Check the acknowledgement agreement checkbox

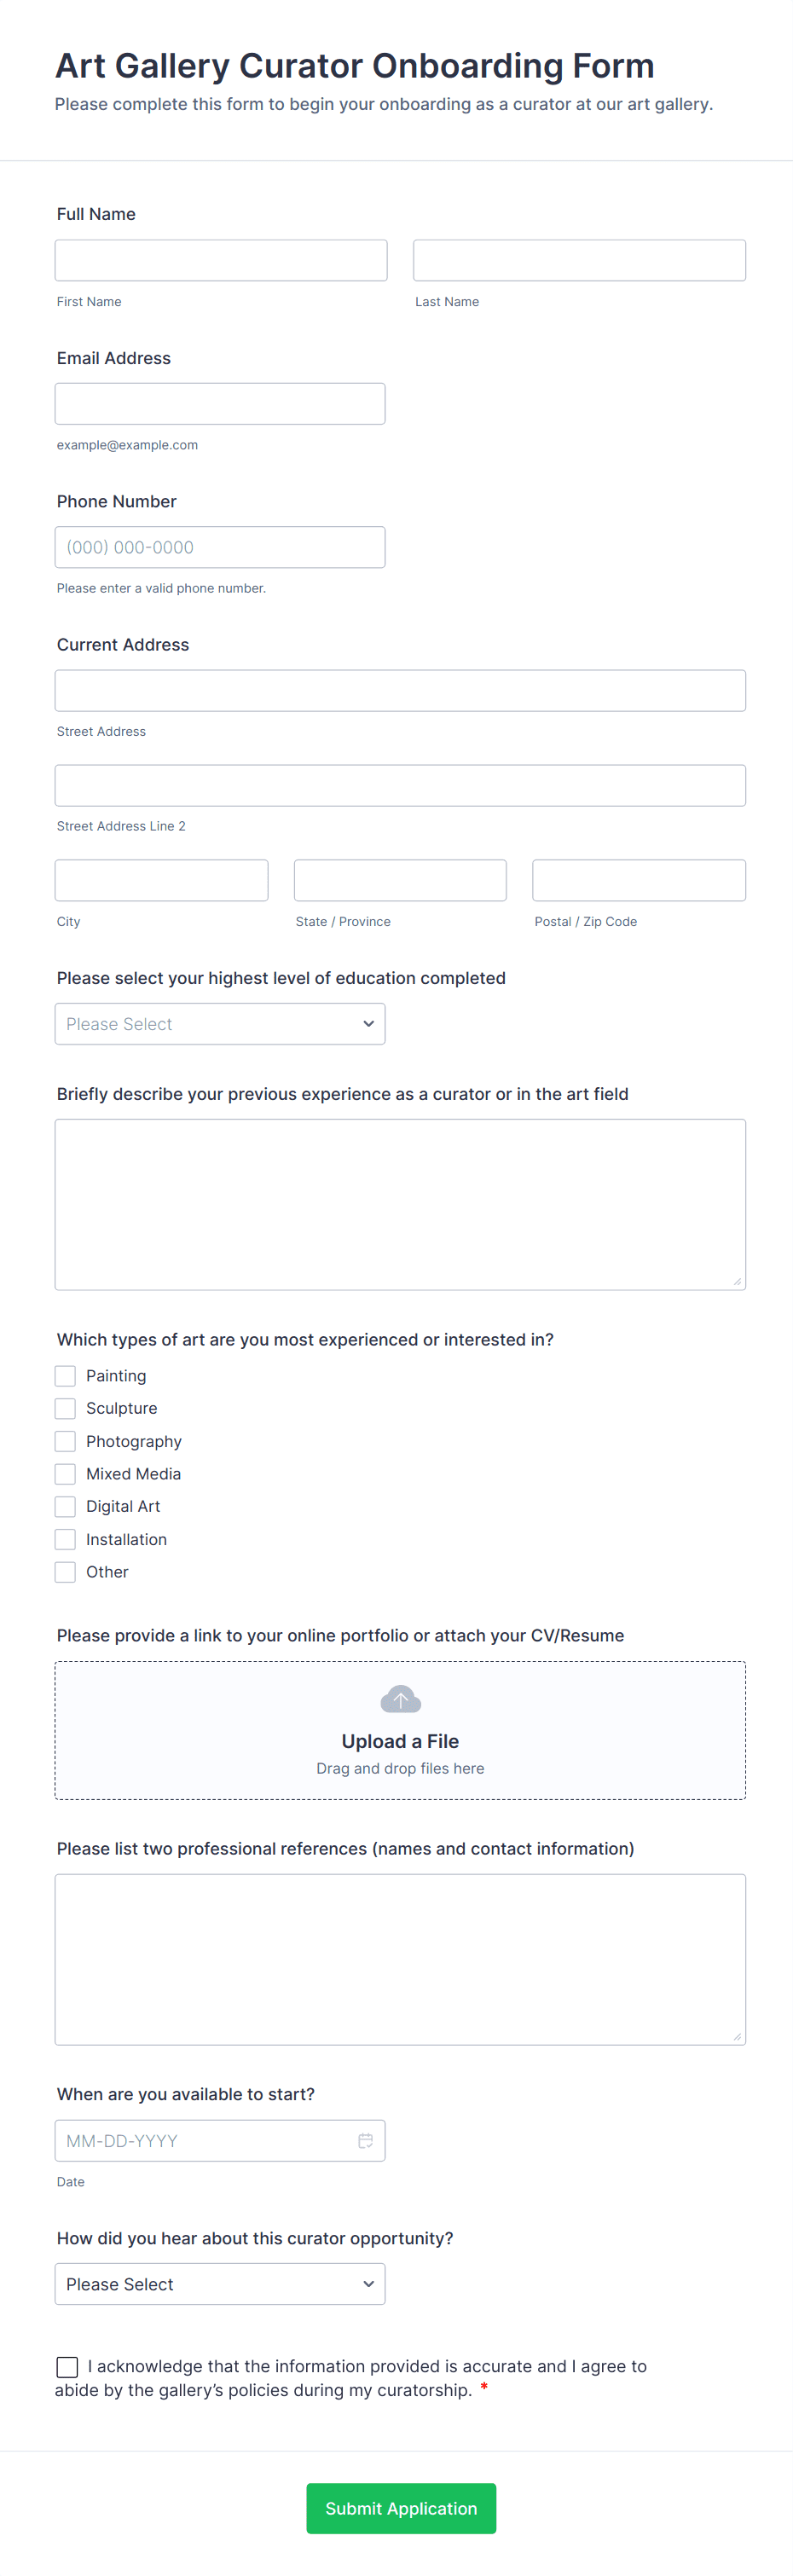click(67, 2366)
